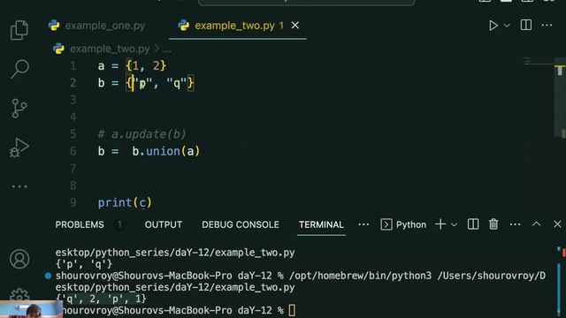The width and height of the screenshot is (566, 318).
Task: Select the TERMINAL panel tab
Action: tap(321, 224)
